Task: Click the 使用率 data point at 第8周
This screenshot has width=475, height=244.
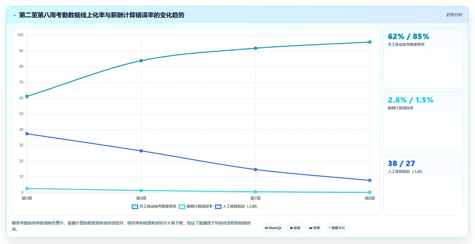Action: [370, 42]
